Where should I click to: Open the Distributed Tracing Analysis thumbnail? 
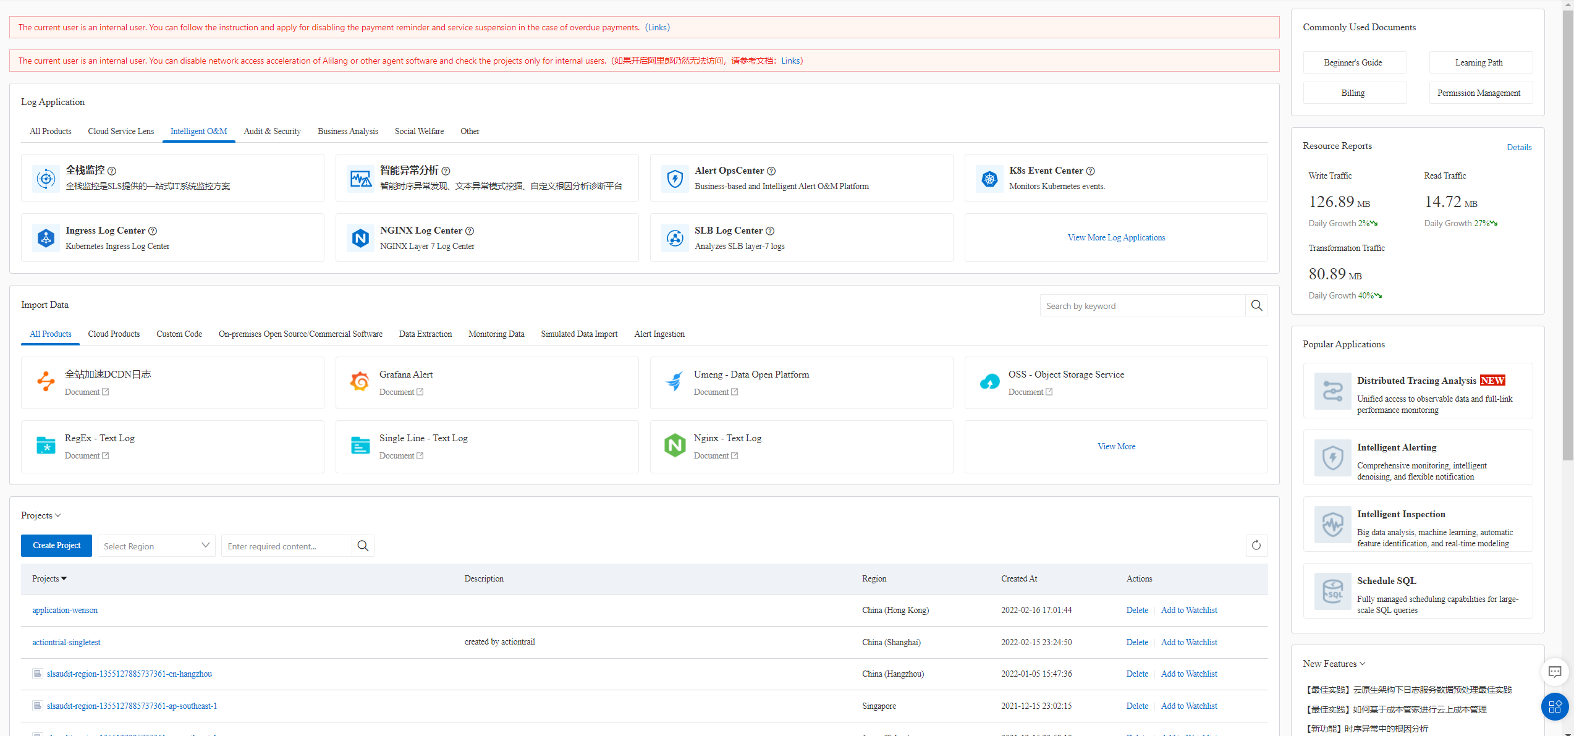click(x=1332, y=391)
